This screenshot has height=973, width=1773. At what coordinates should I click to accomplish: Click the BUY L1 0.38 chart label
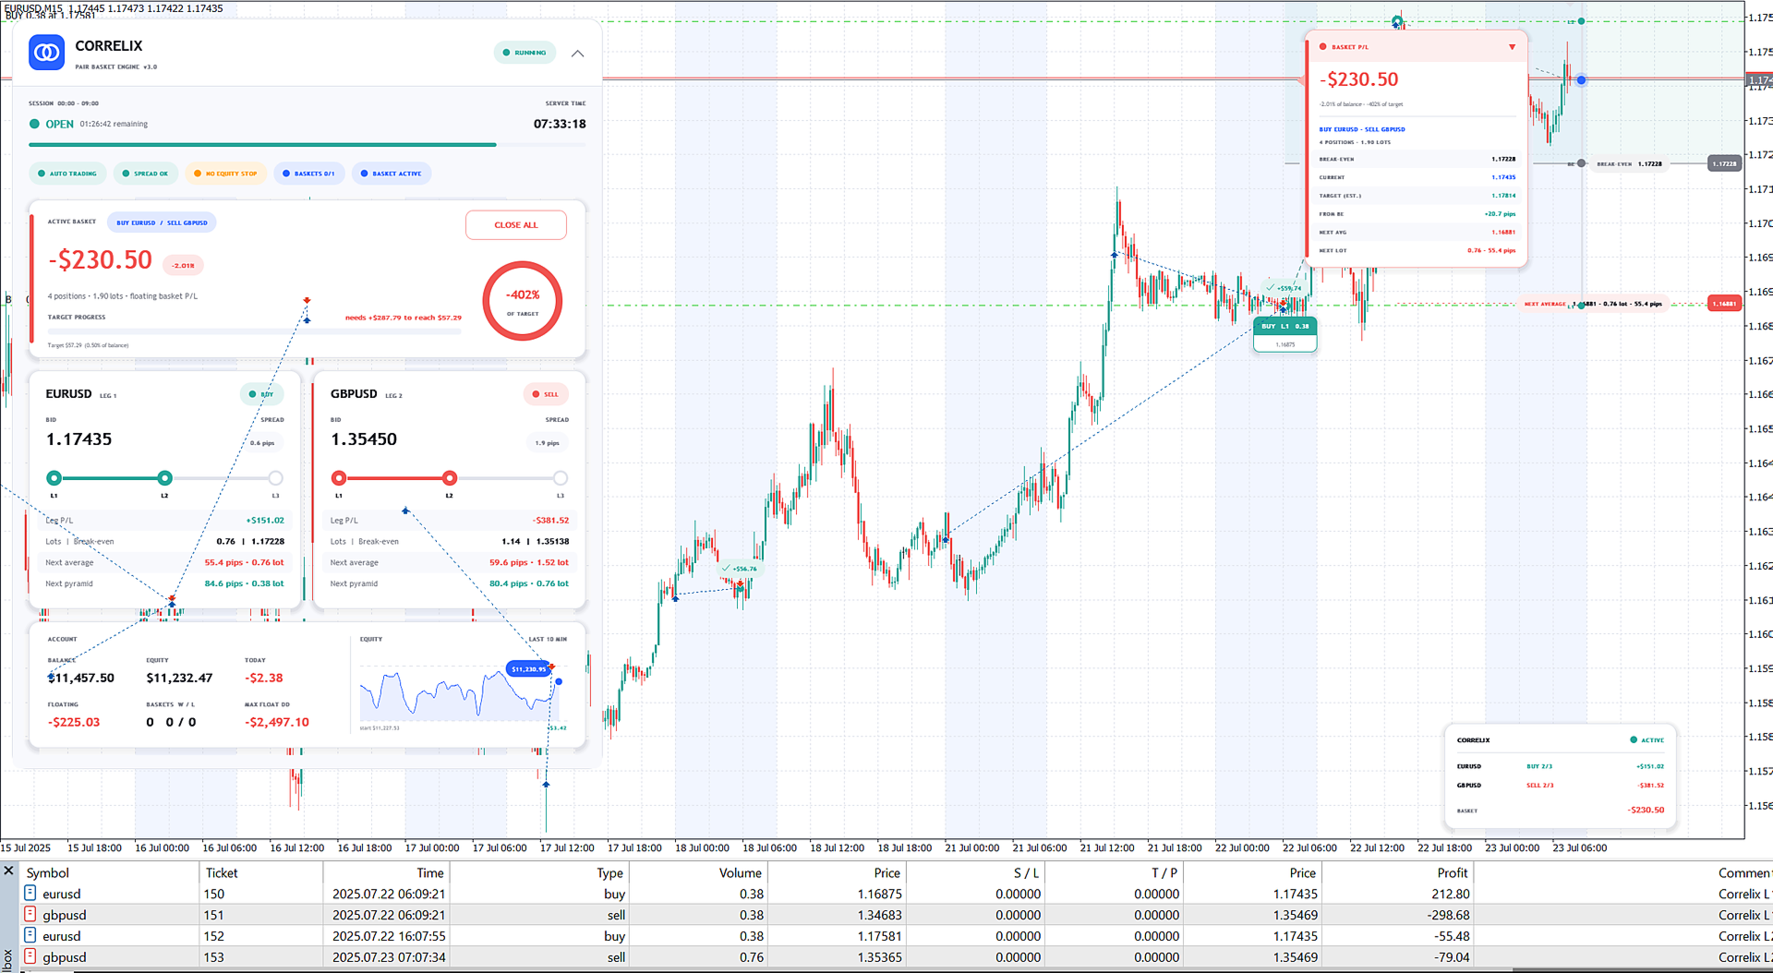pos(1285,326)
